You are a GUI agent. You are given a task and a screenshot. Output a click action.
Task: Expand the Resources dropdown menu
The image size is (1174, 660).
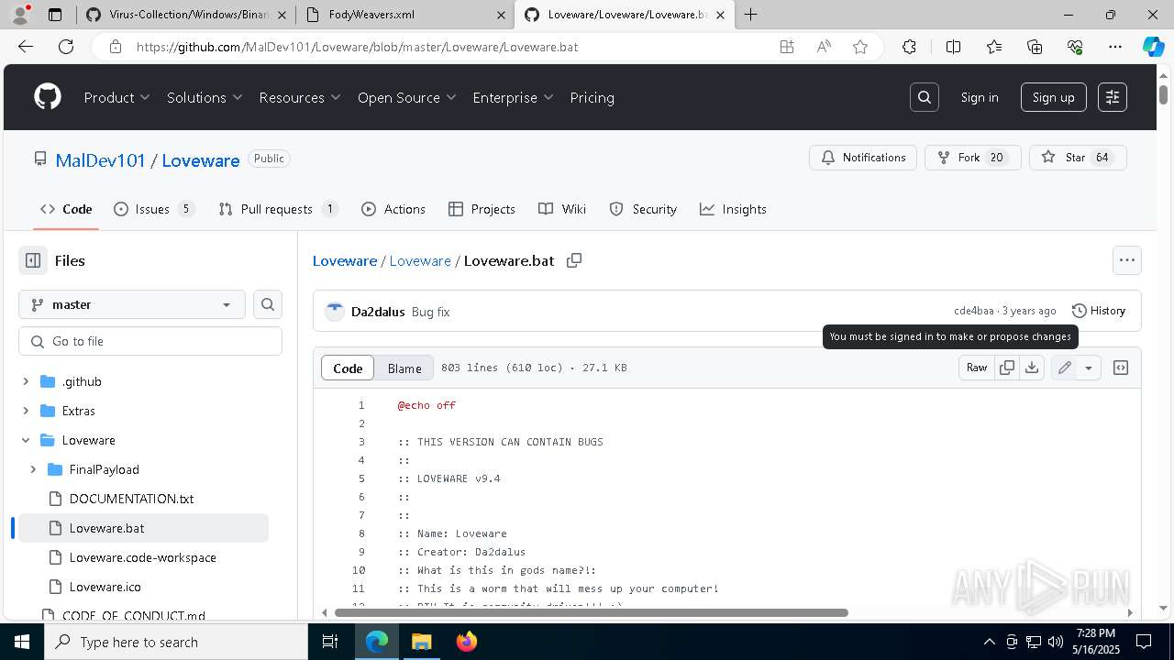pos(300,97)
